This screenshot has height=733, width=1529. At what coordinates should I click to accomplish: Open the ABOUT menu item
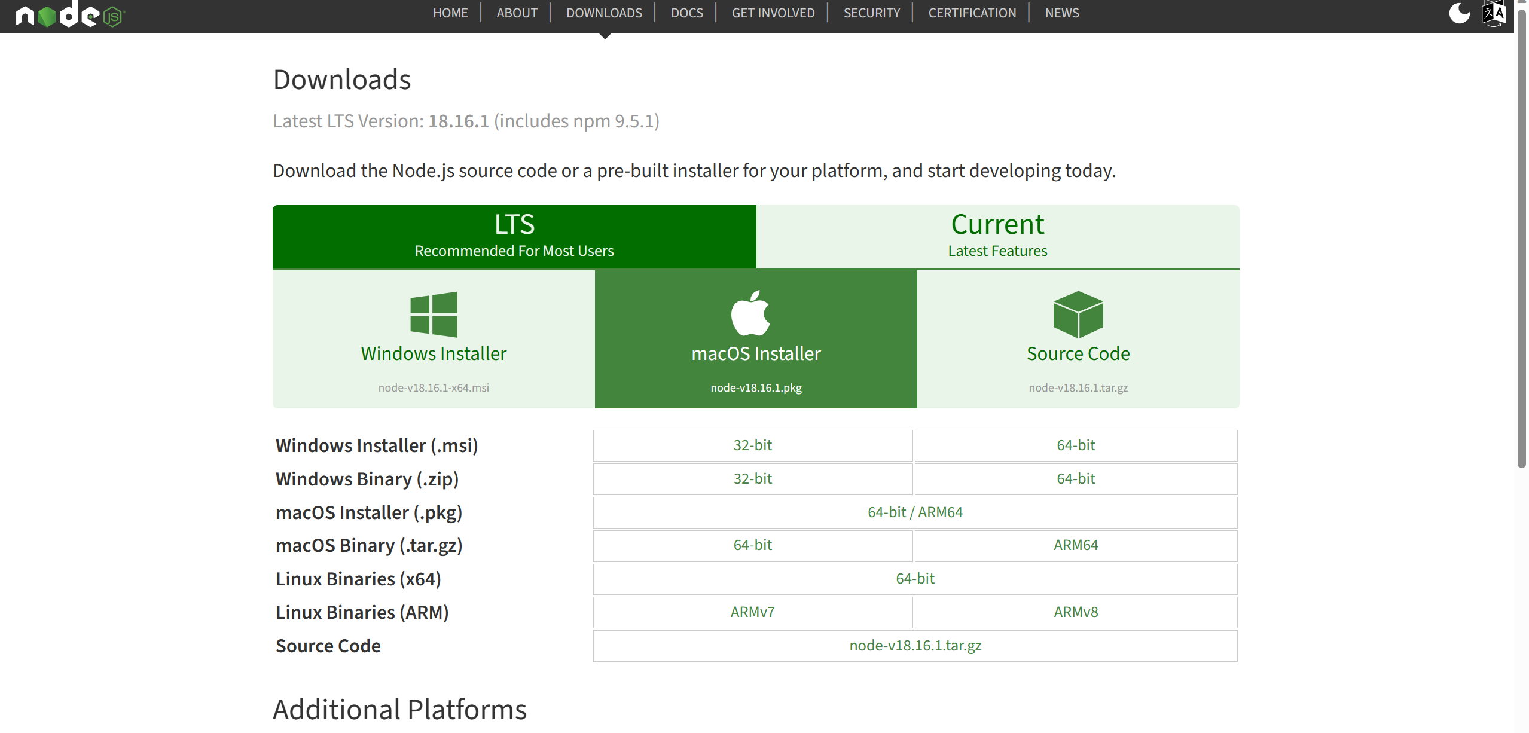tap(517, 13)
